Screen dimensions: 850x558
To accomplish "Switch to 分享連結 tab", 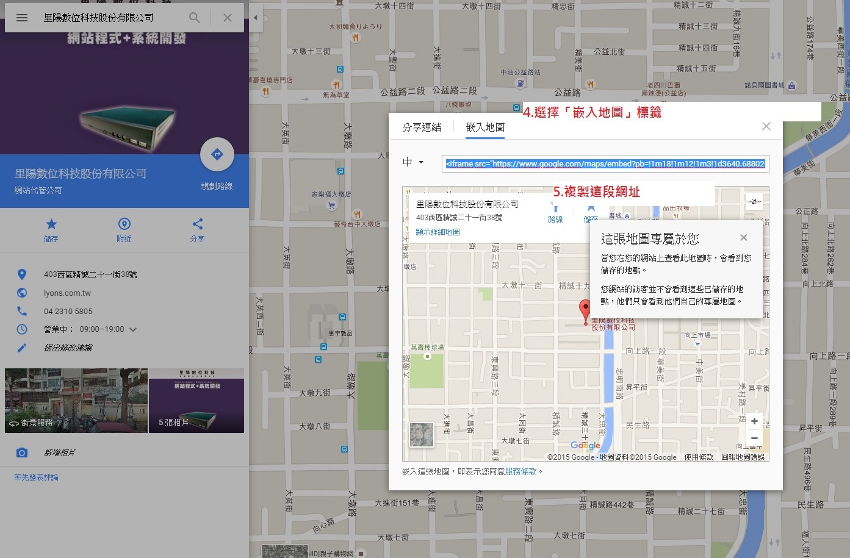I will point(422,127).
